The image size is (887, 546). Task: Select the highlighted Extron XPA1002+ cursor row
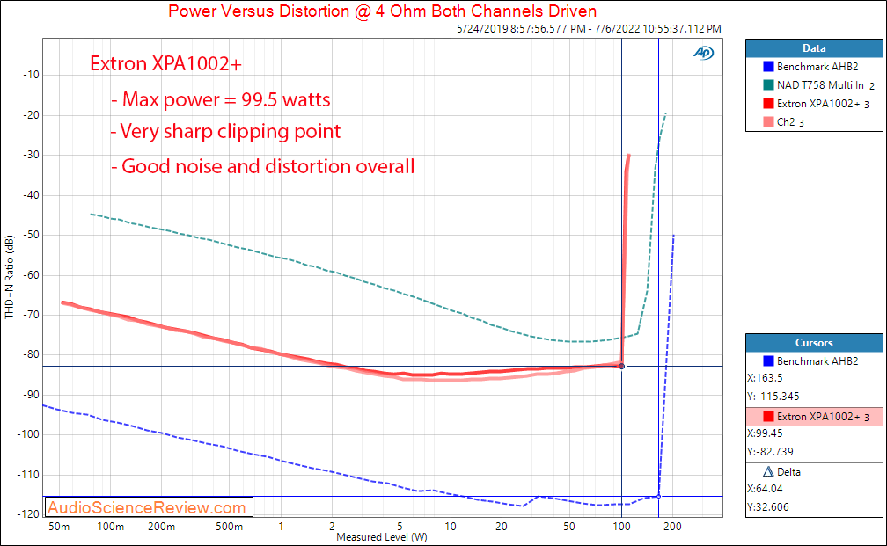click(814, 417)
